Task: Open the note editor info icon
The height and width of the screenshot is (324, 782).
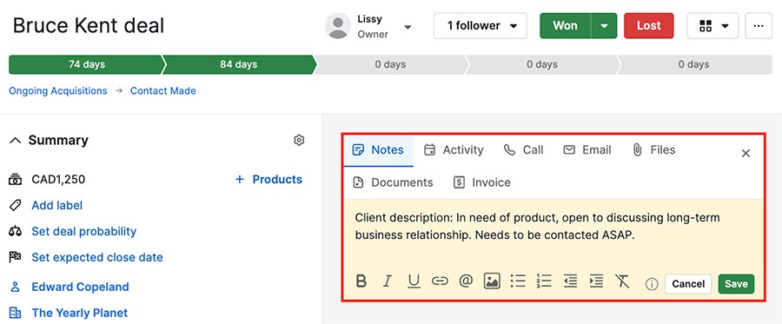Action: pos(652,284)
